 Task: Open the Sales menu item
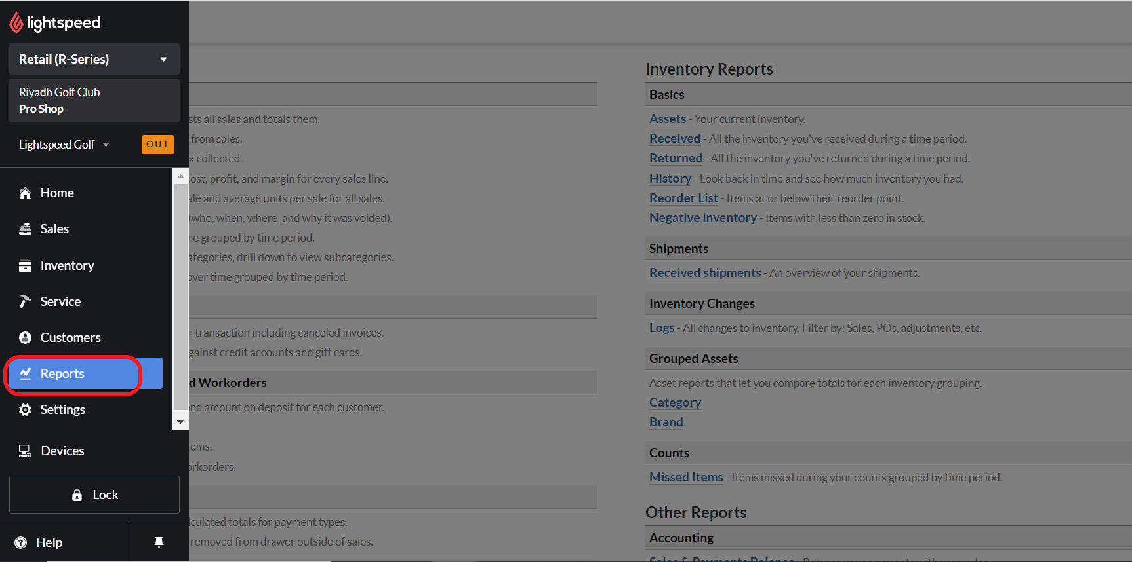pyautogui.click(x=86, y=229)
